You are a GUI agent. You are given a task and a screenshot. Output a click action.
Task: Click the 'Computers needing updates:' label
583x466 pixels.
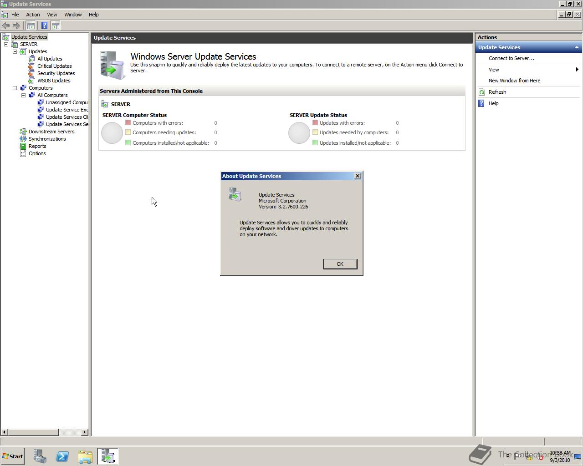click(164, 132)
